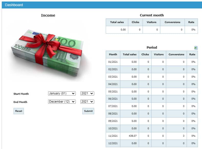This screenshot has height=149, width=202.
Task: Click the Rate header in Period table
Action: pos(192,55)
